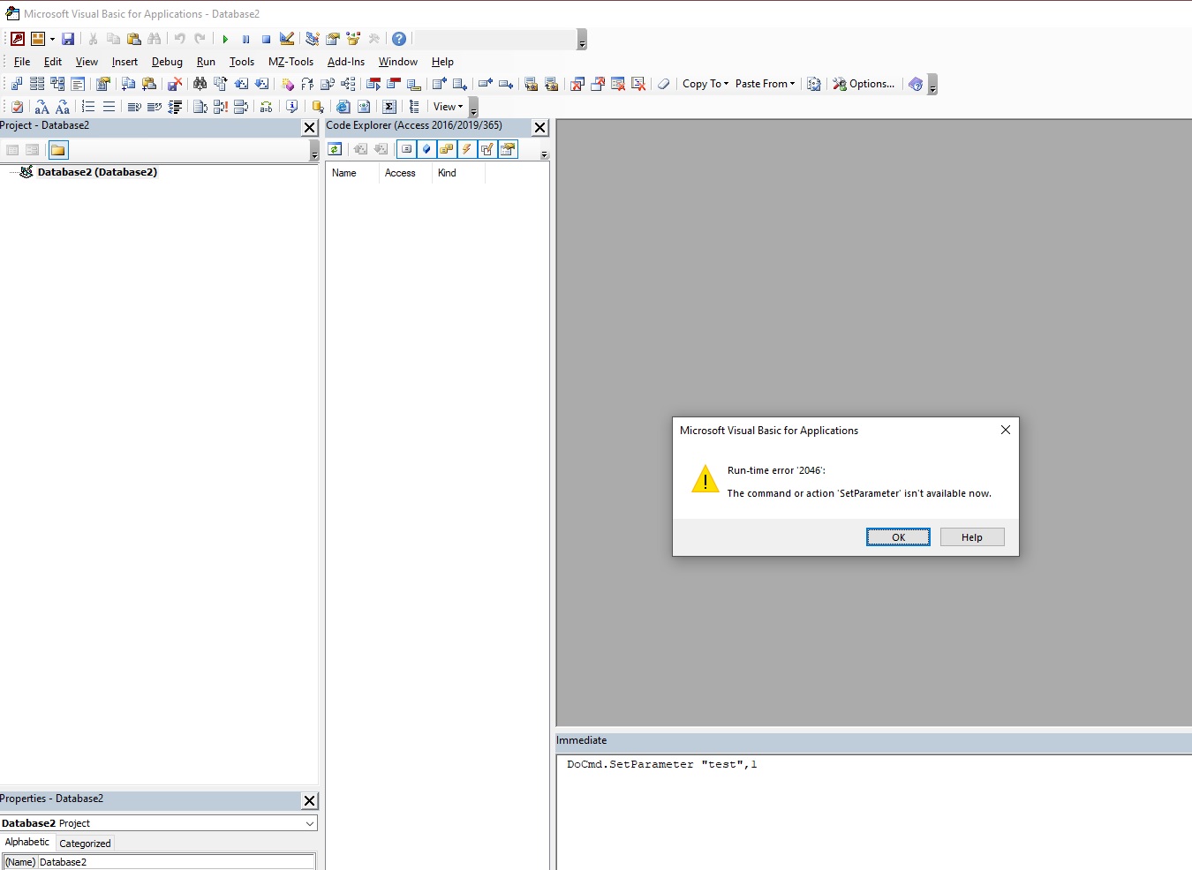Toggle the yellow blocks filter in Code Explorer

point(447,149)
